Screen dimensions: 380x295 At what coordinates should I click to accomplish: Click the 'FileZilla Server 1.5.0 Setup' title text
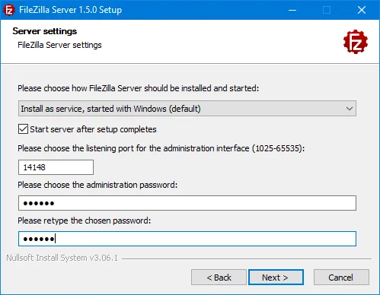[71, 10]
